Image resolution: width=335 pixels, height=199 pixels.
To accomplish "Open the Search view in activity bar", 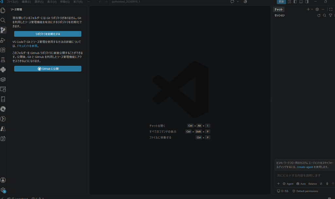I will tap(3, 20).
